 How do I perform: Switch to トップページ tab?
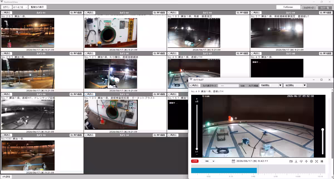click(309, 8)
